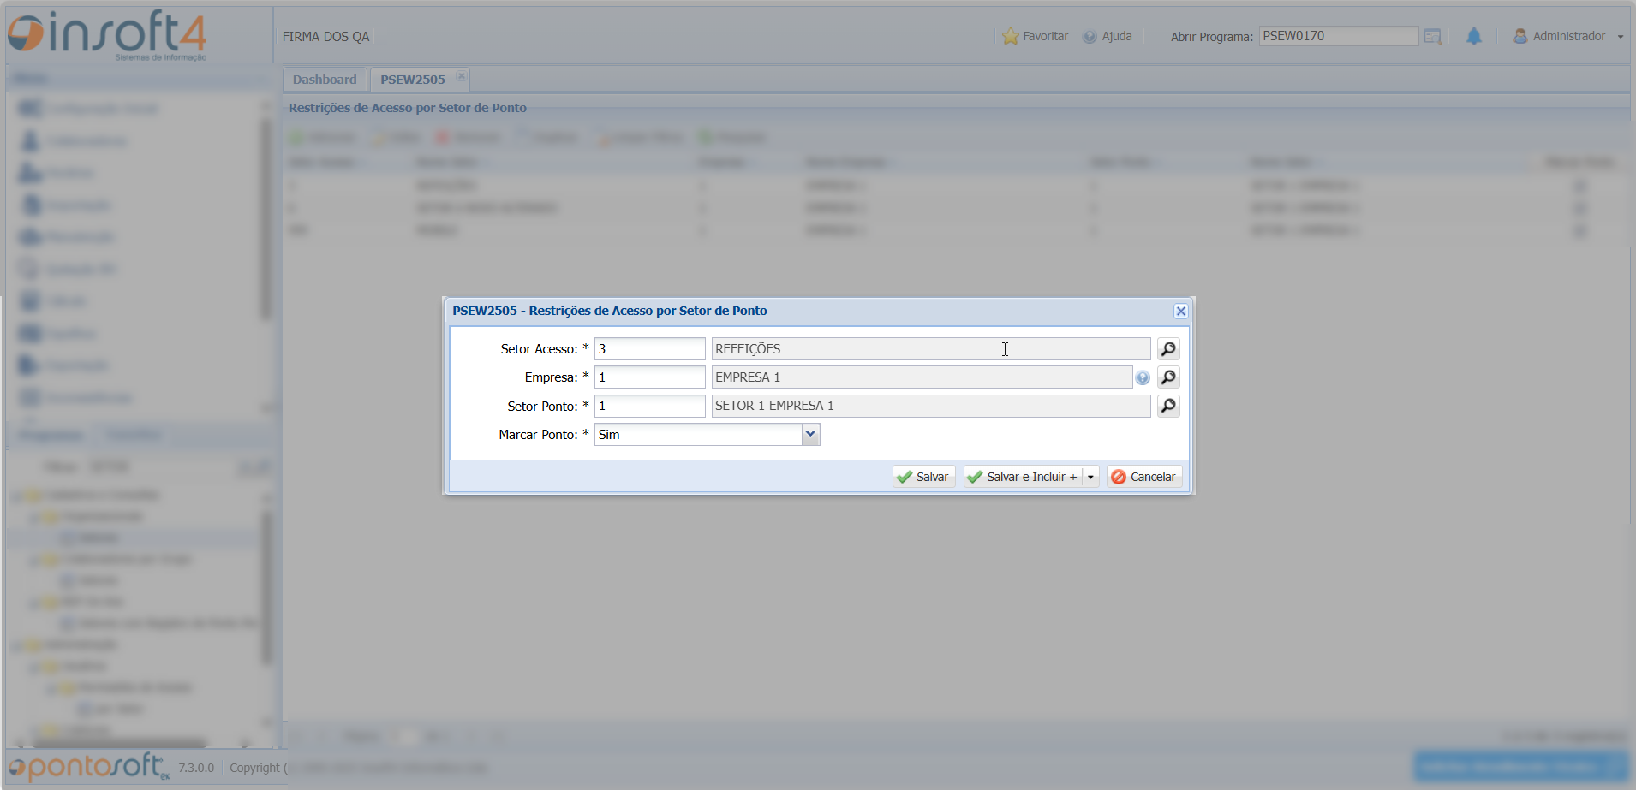Click the program list icon beside Abrir Programa
Viewport: 1636px width, 790px height.
tap(1433, 37)
